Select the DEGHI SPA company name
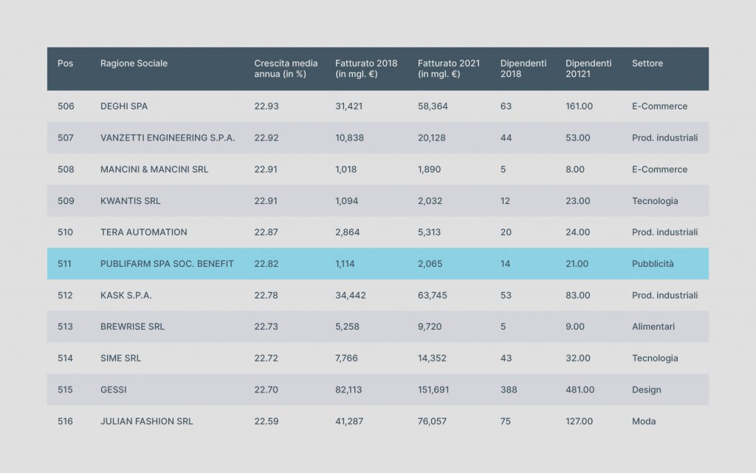This screenshot has width=756, height=473. point(124,106)
